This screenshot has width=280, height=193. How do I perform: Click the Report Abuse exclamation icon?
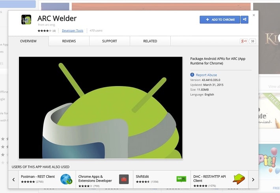(192, 75)
